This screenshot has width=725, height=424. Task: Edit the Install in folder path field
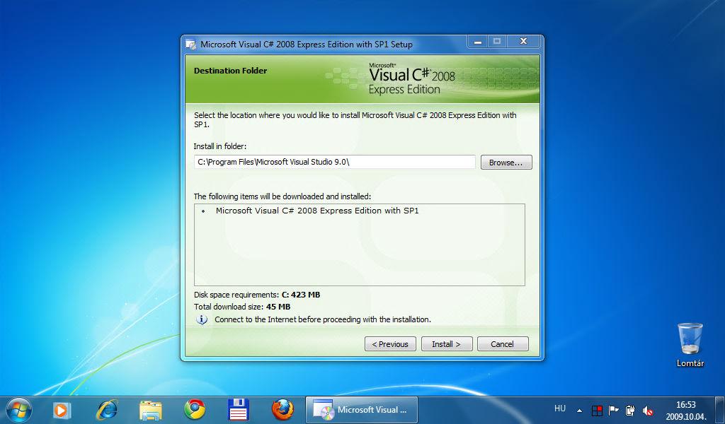coord(334,162)
